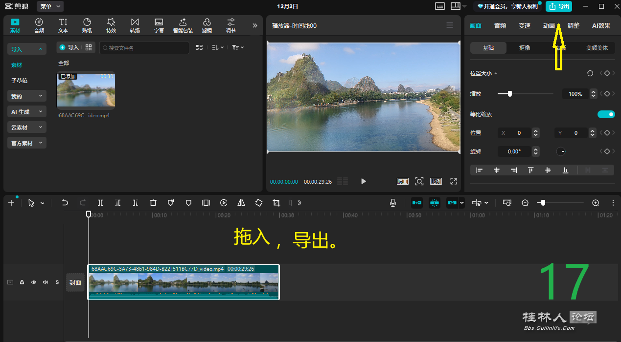Open the 菜单 dropdown
Screen dimensions: 621x342
[x=50, y=6]
